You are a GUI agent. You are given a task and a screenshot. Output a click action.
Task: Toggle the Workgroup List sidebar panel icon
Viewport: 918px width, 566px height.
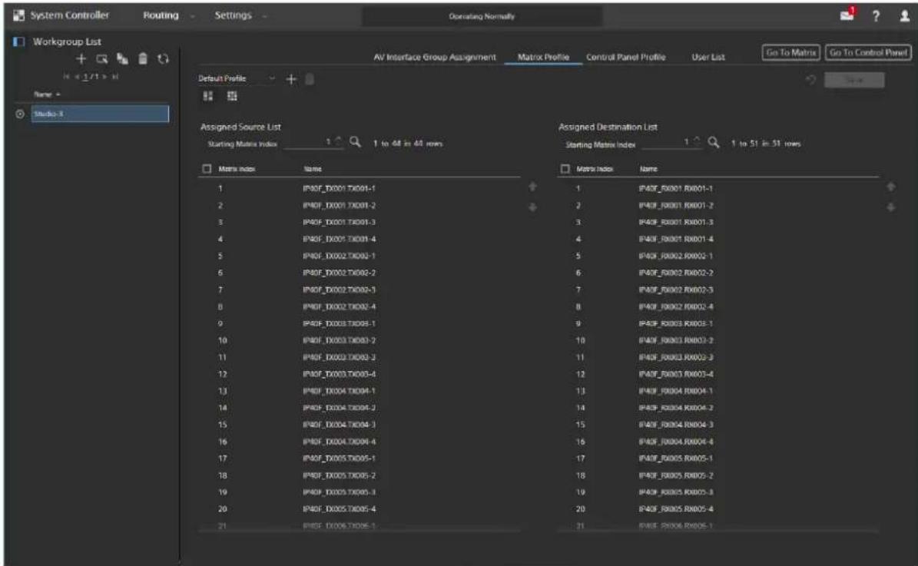(18, 41)
